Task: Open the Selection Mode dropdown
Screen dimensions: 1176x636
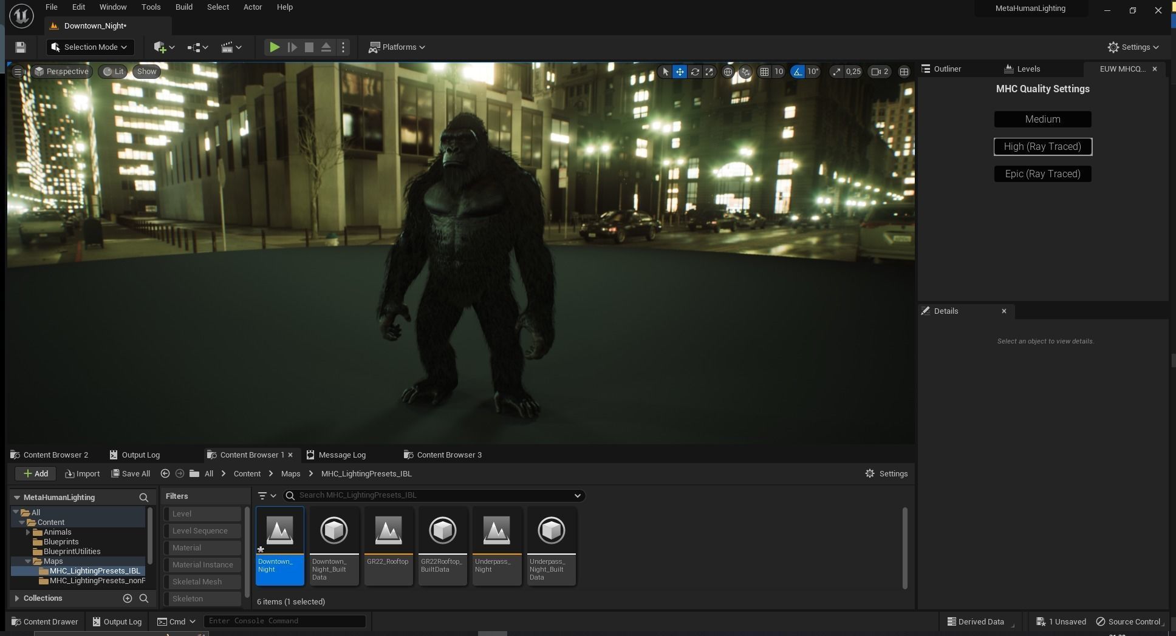Action: coord(90,47)
